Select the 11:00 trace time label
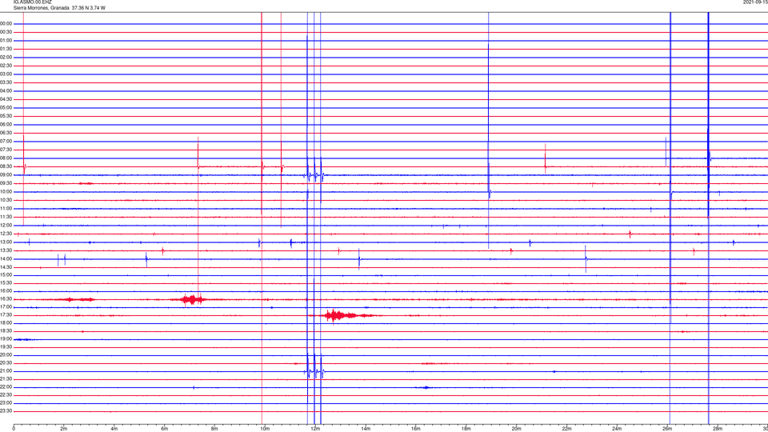Image resolution: width=768 pixels, height=432 pixels. tap(6, 208)
